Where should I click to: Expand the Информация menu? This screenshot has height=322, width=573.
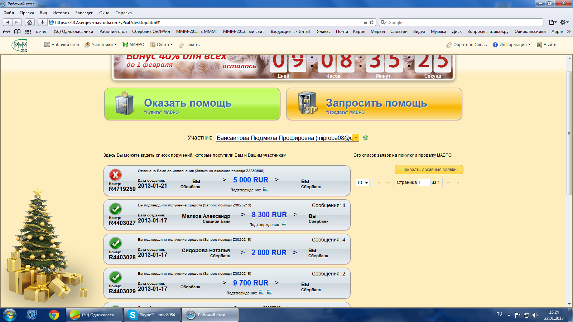[x=512, y=45]
